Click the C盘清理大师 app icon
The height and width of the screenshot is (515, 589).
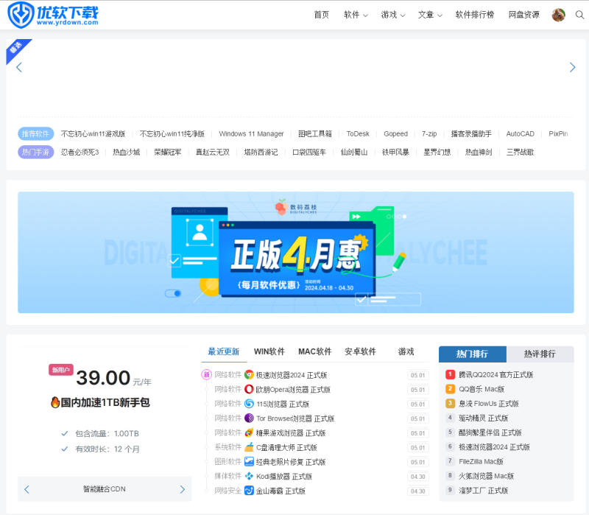tap(249, 447)
